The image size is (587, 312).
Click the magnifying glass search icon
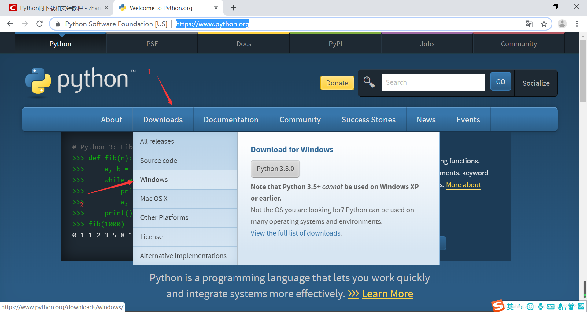tap(369, 82)
